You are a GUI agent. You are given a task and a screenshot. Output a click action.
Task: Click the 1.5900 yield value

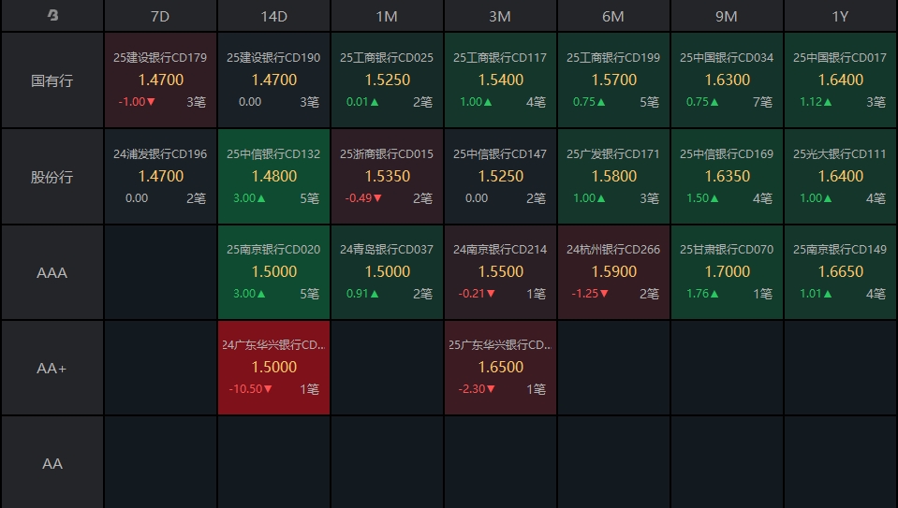click(x=614, y=271)
